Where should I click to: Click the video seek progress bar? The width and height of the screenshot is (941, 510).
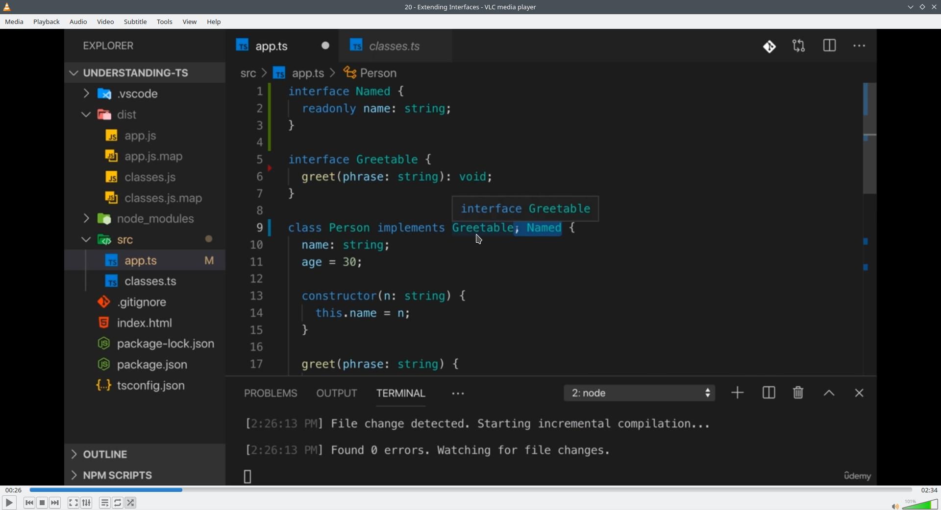tap(470, 490)
